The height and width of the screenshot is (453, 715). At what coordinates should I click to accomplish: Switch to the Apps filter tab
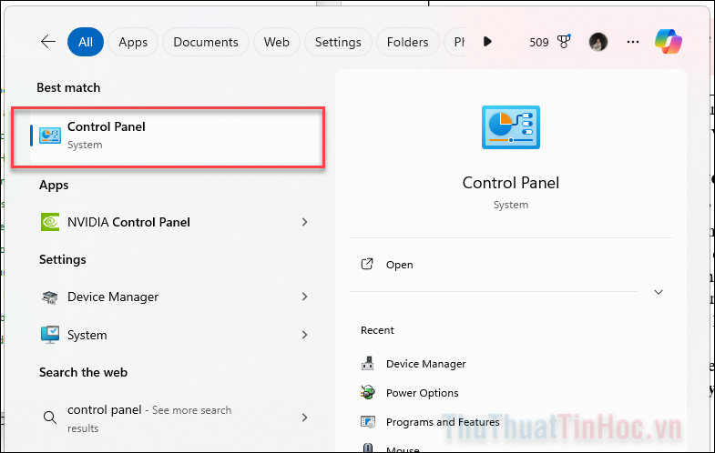[x=133, y=42]
